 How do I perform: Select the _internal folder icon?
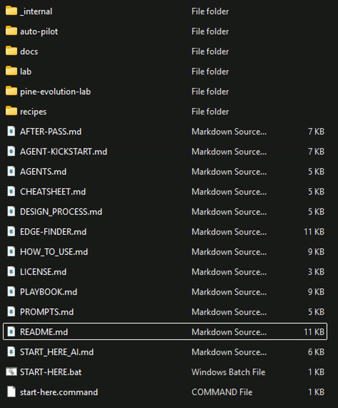click(x=11, y=11)
